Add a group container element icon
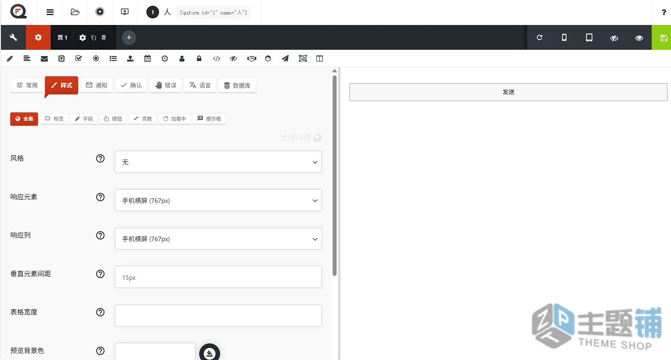 click(303, 58)
